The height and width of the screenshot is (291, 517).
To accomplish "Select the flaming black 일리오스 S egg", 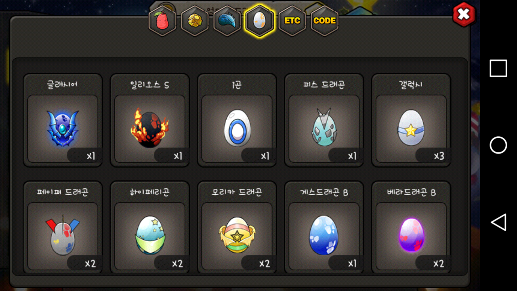I will 150,120.
